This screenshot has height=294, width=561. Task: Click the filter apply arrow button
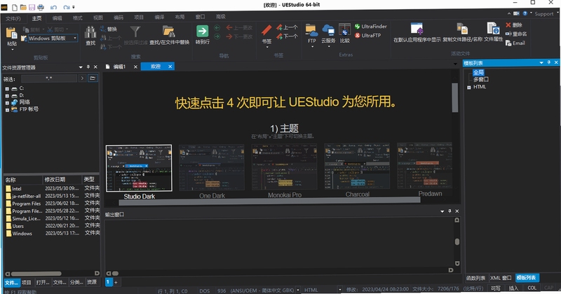click(82, 78)
